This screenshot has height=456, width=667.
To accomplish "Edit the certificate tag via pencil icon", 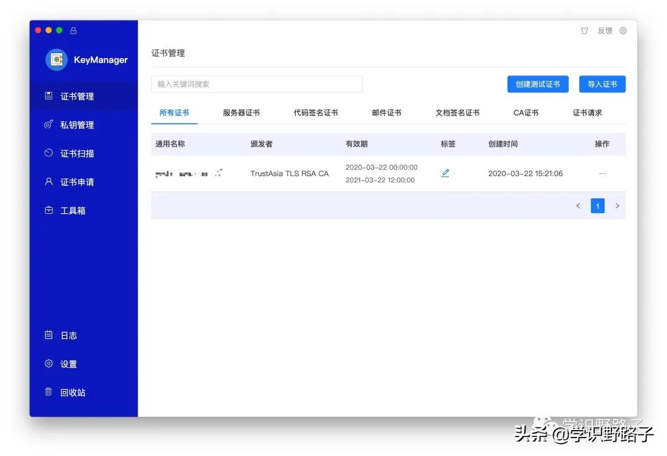I will 445,173.
